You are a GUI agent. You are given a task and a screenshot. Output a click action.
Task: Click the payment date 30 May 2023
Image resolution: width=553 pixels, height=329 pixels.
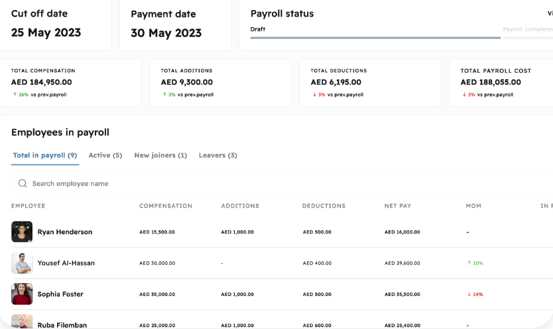pos(166,33)
